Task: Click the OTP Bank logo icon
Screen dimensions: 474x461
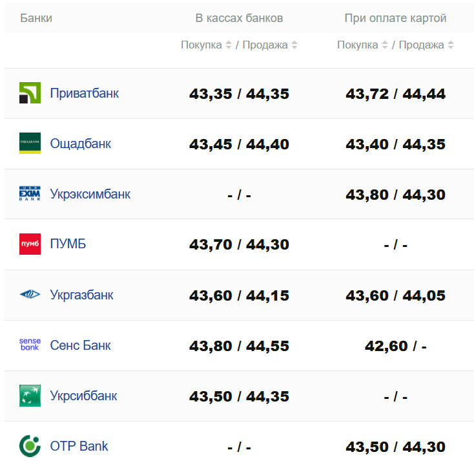Action: pyautogui.click(x=30, y=446)
